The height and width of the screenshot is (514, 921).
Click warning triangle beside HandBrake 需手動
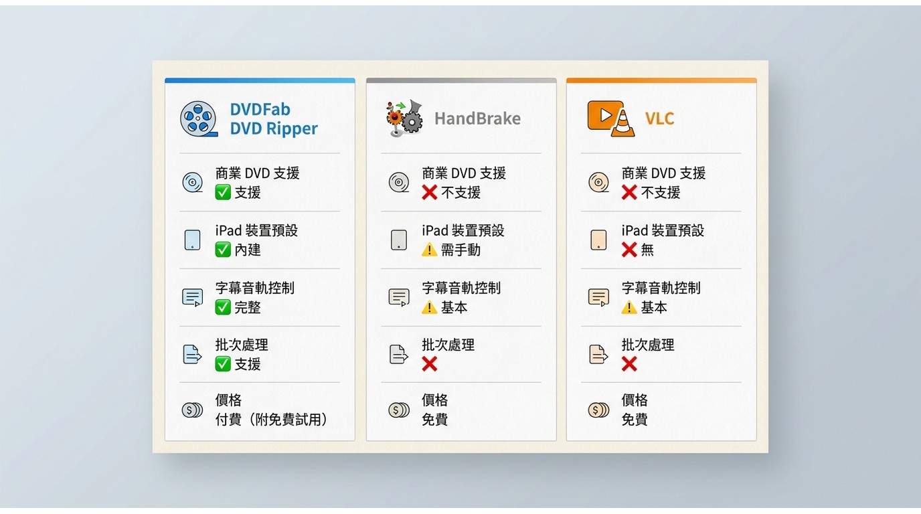(430, 250)
